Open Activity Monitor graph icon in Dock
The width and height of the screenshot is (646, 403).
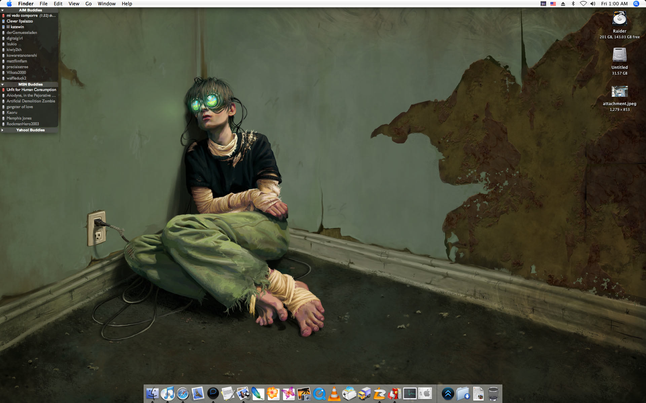point(410,393)
